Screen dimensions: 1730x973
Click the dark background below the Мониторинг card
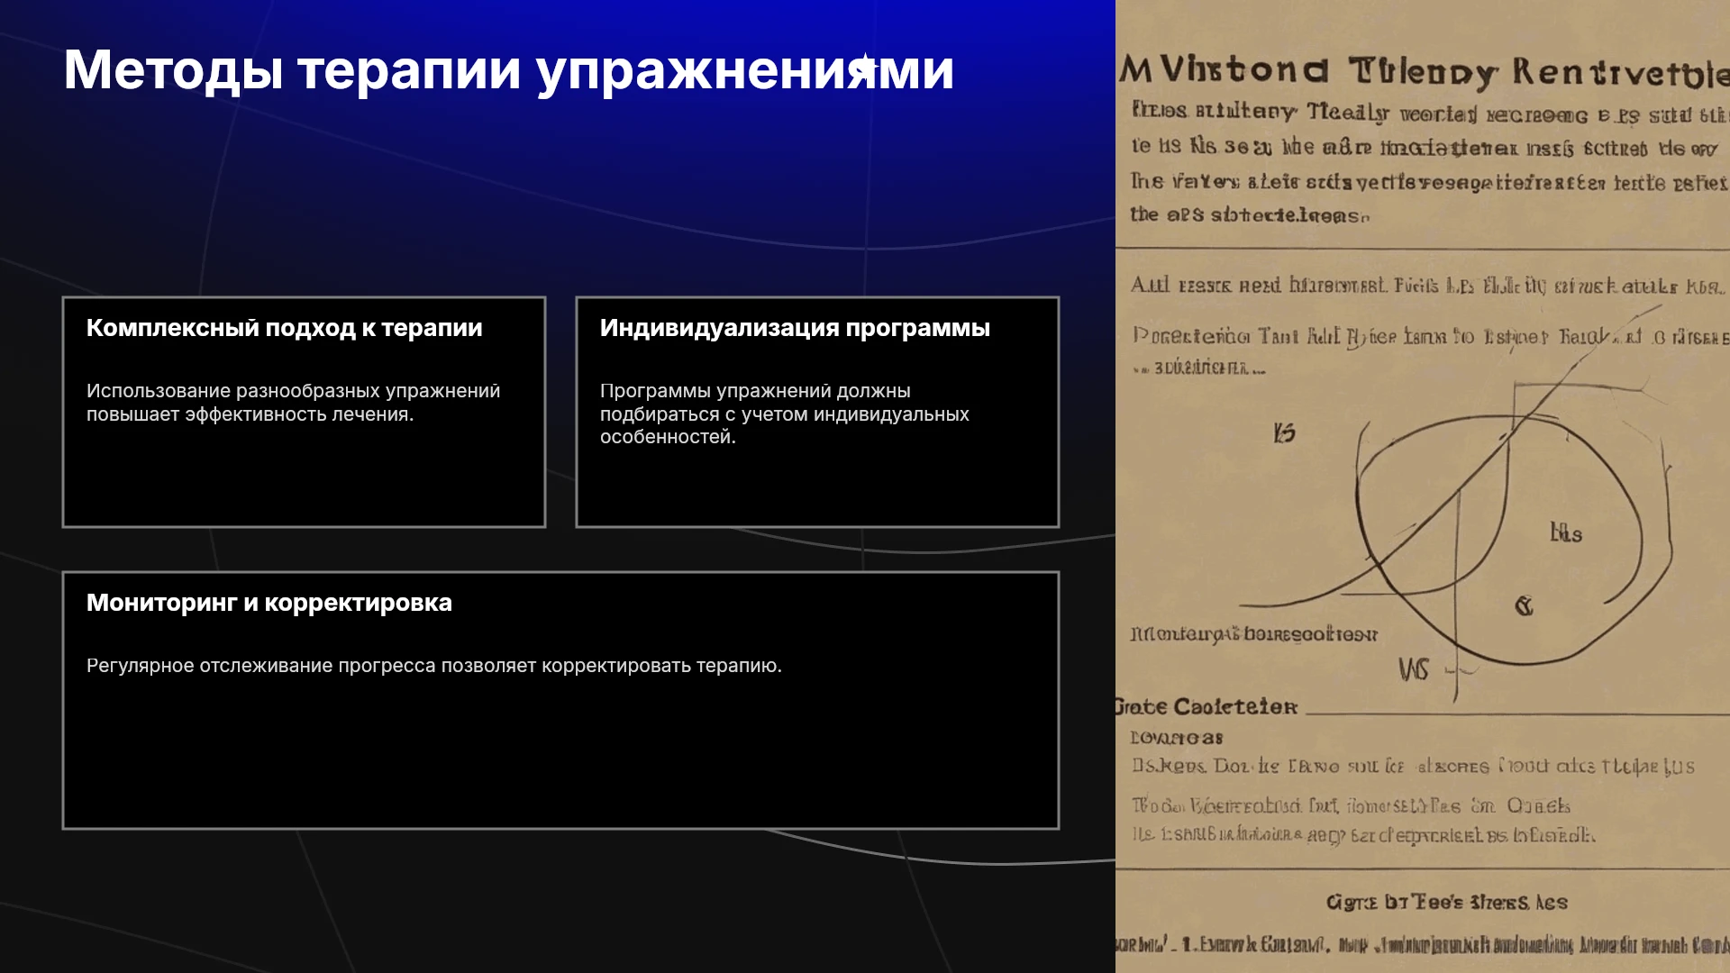click(x=559, y=901)
